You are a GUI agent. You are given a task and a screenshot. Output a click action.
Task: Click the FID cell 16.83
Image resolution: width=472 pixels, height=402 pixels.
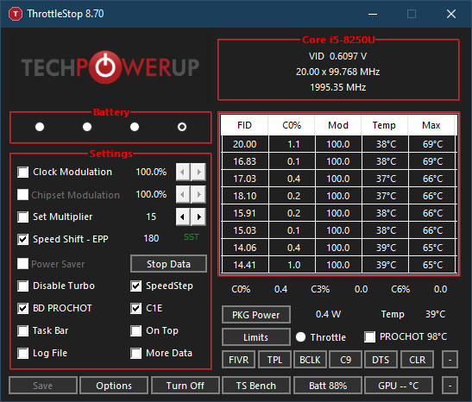pos(245,161)
